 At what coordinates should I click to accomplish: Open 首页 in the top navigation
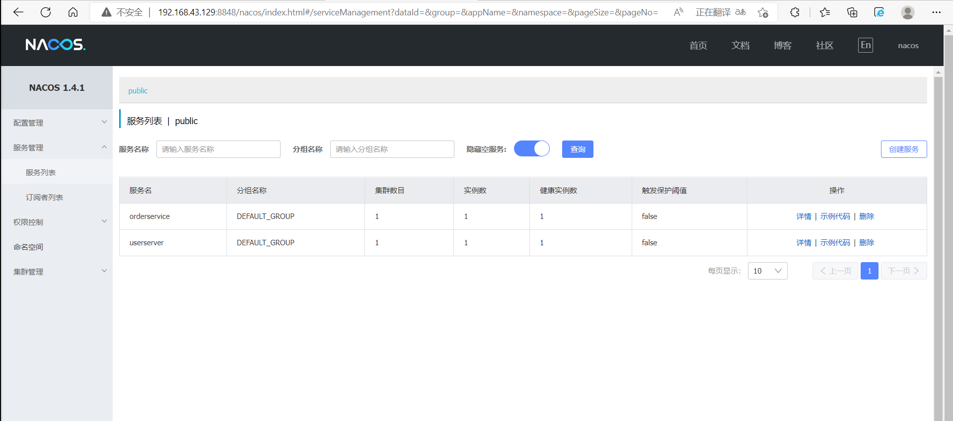[698, 46]
